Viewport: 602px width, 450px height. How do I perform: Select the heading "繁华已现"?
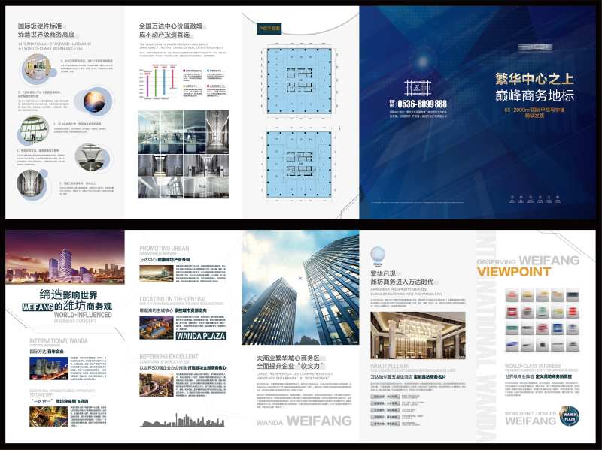point(383,273)
